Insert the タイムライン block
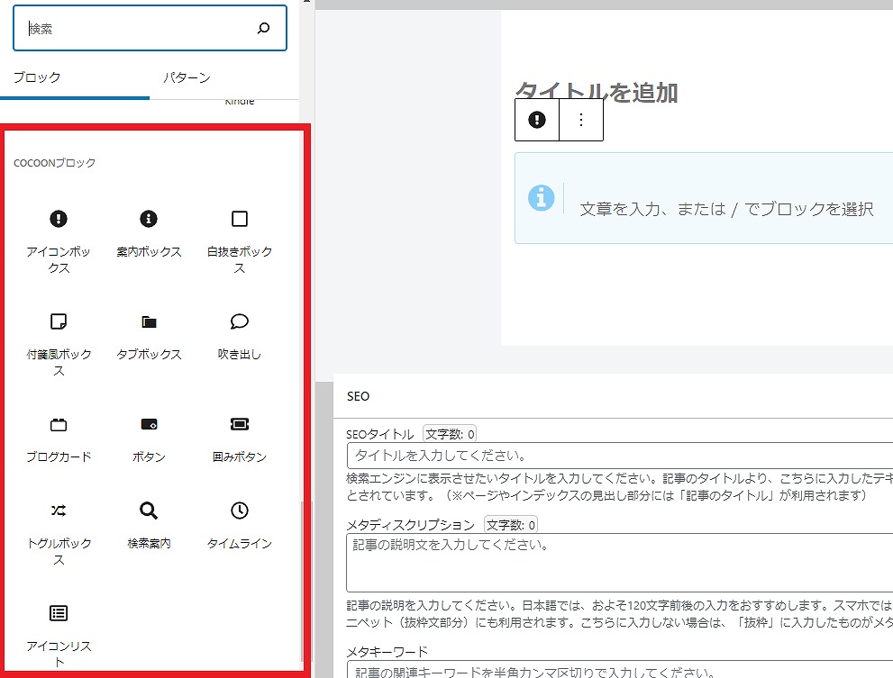This screenshot has width=893, height=678. click(x=239, y=527)
